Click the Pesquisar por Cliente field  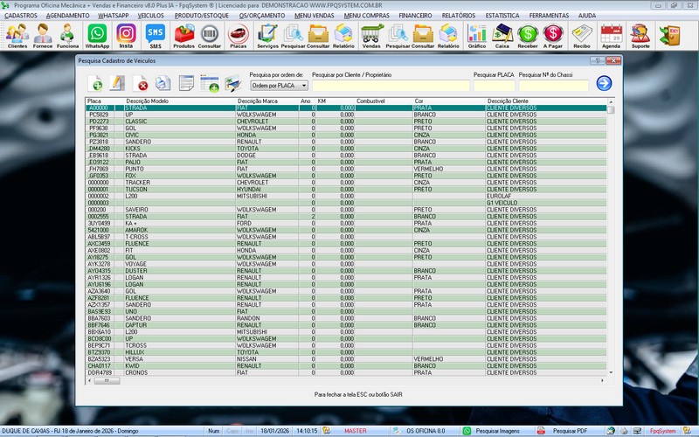pos(390,86)
